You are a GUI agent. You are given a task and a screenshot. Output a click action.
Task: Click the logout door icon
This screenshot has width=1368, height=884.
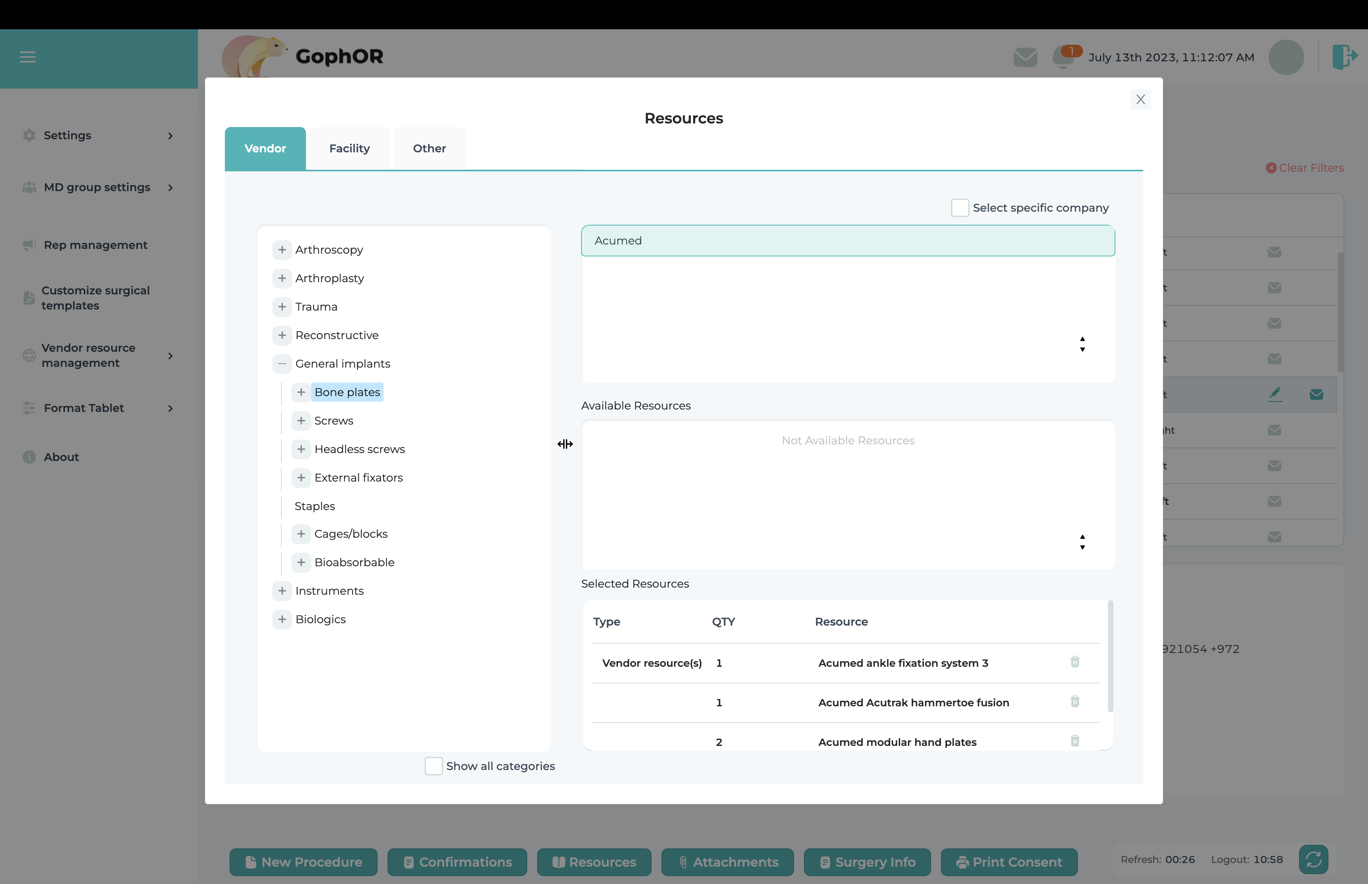click(x=1345, y=57)
